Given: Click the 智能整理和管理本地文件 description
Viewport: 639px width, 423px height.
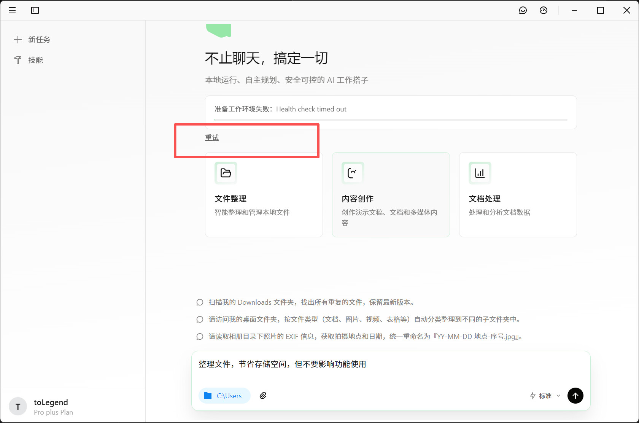Looking at the screenshot, I should [x=252, y=212].
